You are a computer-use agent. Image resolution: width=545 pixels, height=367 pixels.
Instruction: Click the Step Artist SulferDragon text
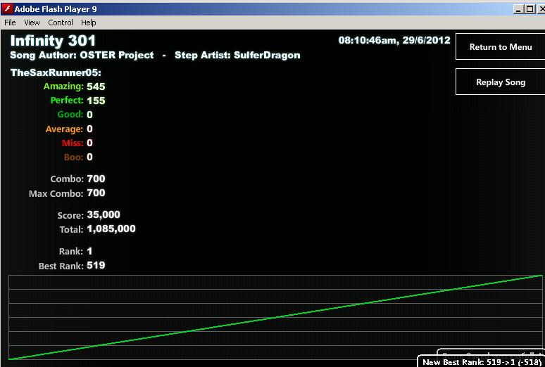point(237,56)
